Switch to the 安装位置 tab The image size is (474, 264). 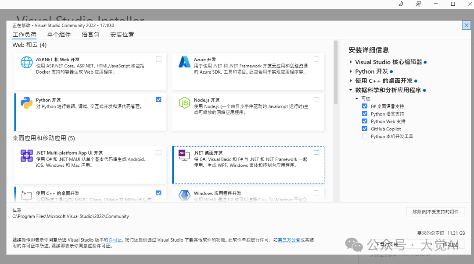pyautogui.click(x=122, y=35)
